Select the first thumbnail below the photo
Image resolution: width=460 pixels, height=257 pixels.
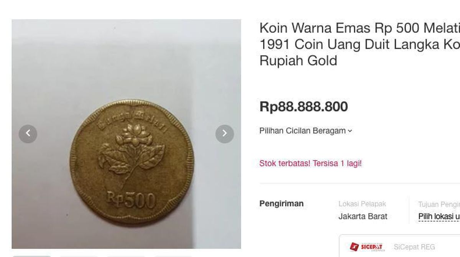click(x=31, y=256)
